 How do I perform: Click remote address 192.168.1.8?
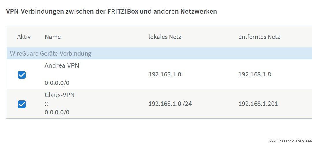coord(255,74)
